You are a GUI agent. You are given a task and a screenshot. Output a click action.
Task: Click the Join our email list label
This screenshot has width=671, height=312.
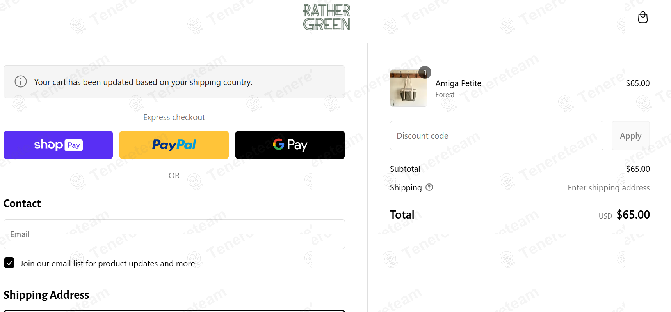(x=109, y=264)
